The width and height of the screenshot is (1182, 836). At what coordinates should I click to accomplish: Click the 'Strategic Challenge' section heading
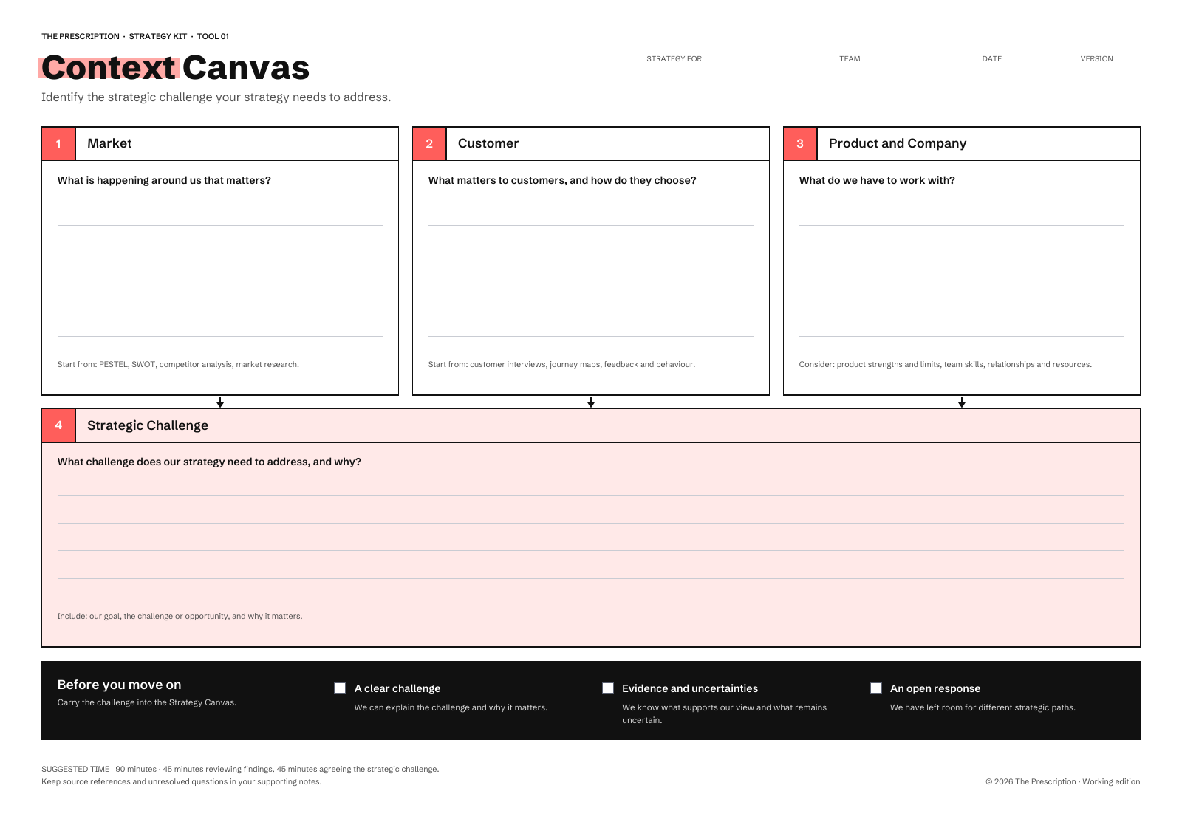point(148,425)
